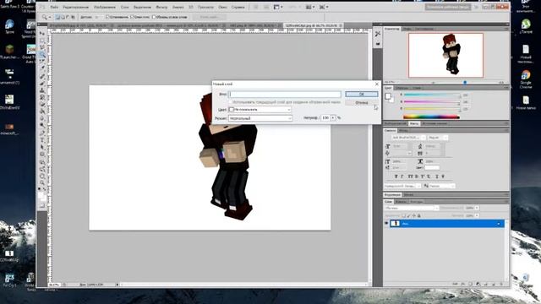This screenshot has height=304, width=541.
Task: Open the layer fill dropdown in Layers panel
Action: point(477,215)
